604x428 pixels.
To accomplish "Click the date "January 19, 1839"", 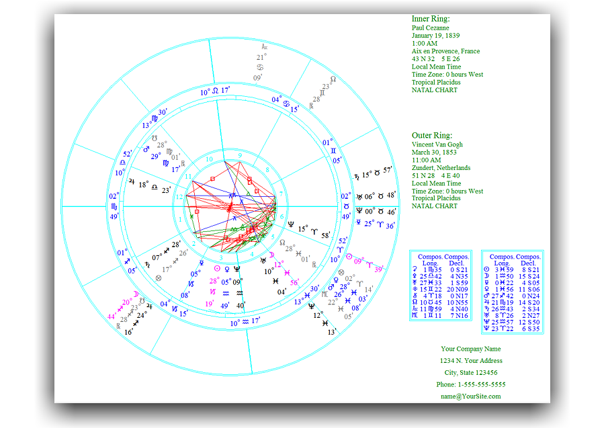I will 435,36.
